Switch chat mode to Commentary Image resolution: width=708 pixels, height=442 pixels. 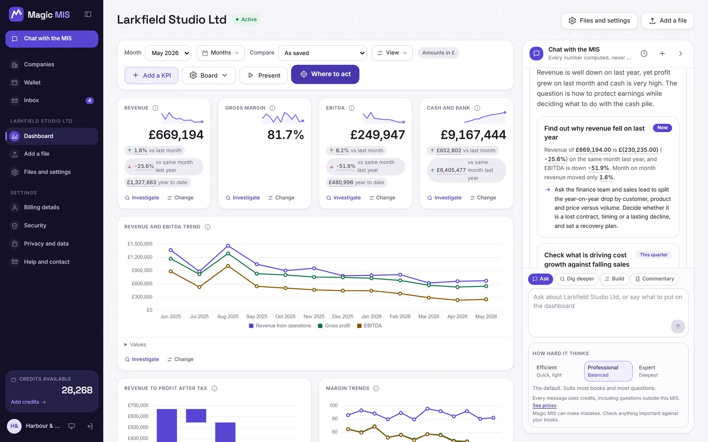coord(654,279)
